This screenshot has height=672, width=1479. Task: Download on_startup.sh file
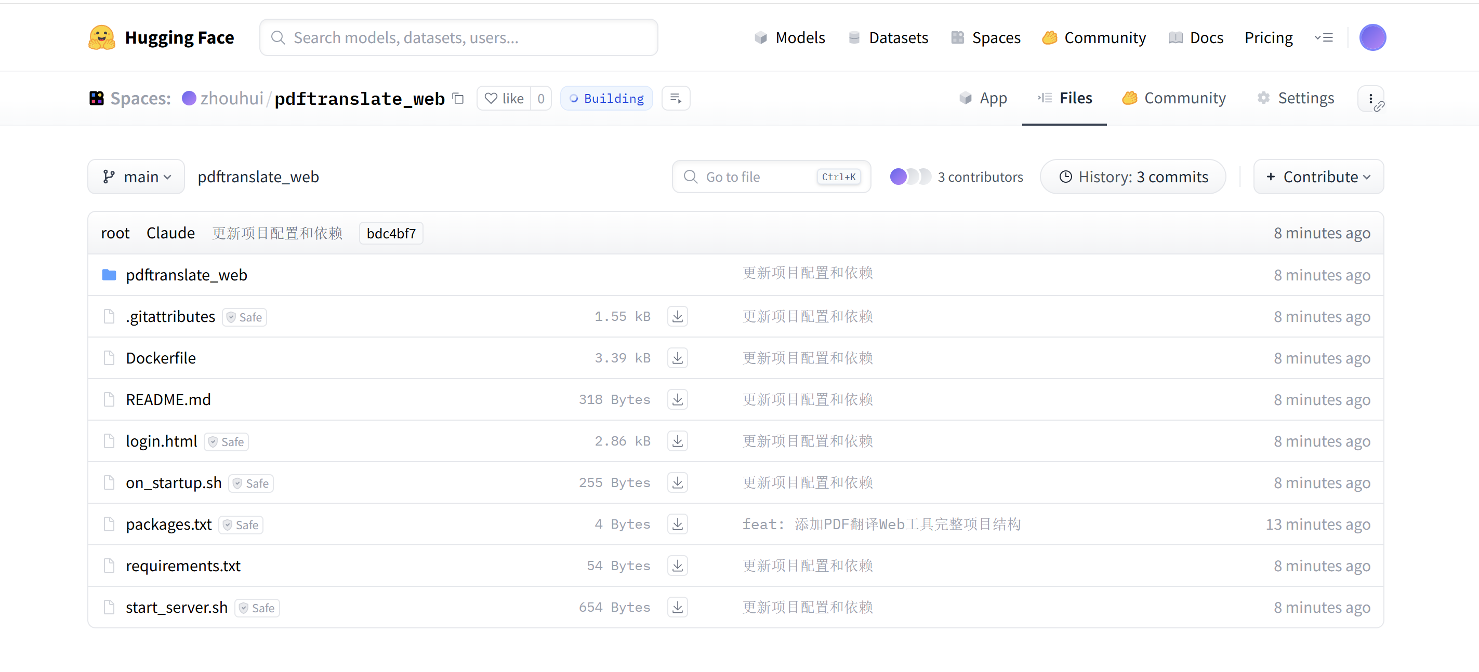(678, 482)
